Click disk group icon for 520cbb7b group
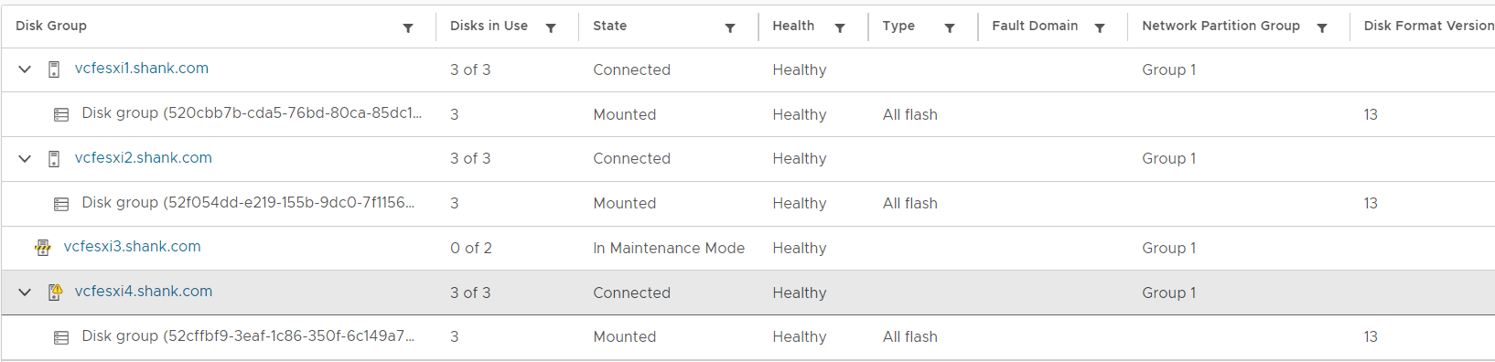The height and width of the screenshot is (362, 1495). [61, 115]
